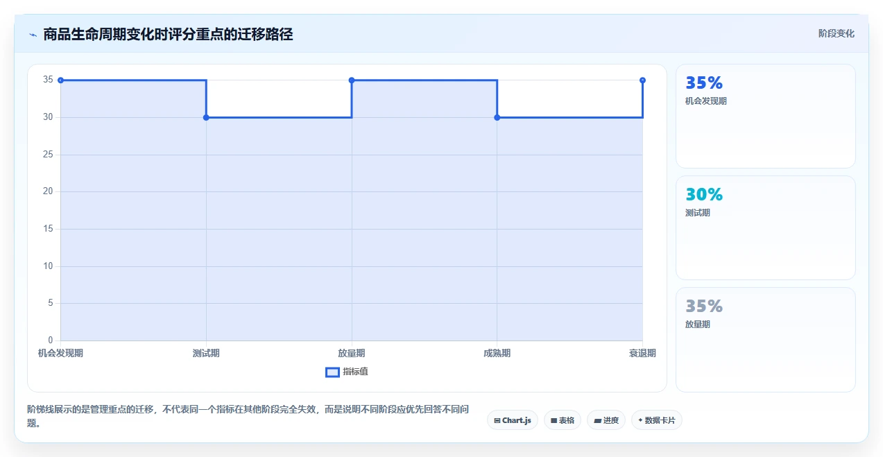The image size is (883, 457).
Task: Open the 30% 测试期 card
Action: tap(766, 227)
